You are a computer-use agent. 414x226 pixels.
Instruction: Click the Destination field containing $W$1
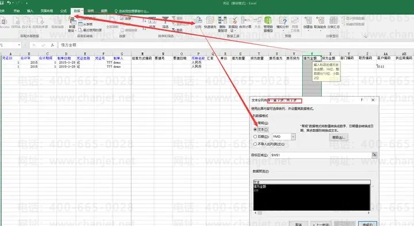321,155
